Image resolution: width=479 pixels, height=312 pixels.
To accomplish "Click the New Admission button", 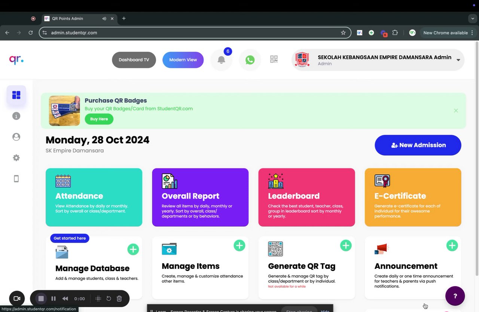I will click(x=418, y=145).
